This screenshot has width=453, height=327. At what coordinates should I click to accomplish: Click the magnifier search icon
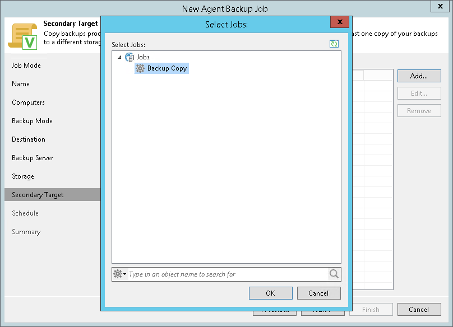(x=334, y=274)
